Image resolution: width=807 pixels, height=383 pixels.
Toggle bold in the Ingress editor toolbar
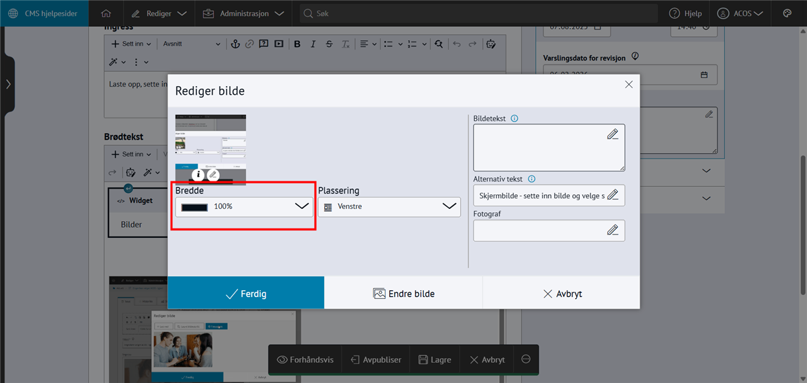point(297,44)
